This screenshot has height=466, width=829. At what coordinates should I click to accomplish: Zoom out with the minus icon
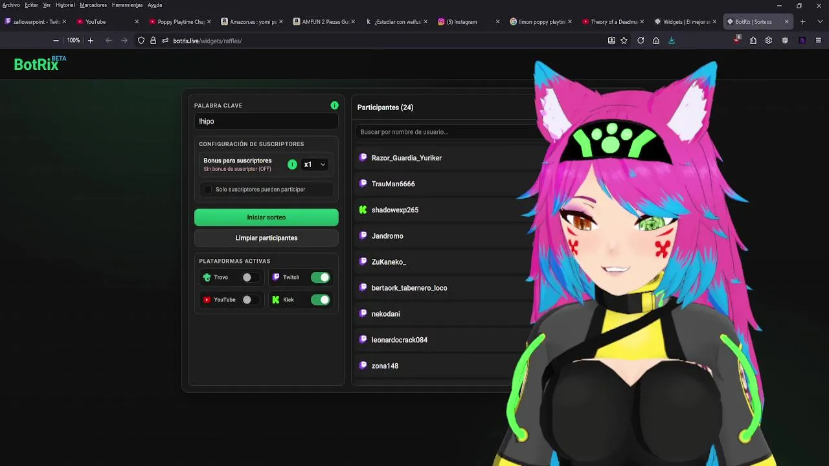pos(56,40)
